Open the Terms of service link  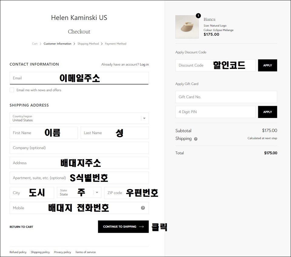tap(85, 252)
